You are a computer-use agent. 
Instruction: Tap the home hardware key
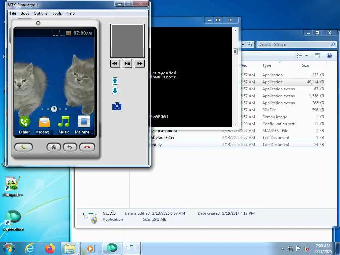(54, 147)
